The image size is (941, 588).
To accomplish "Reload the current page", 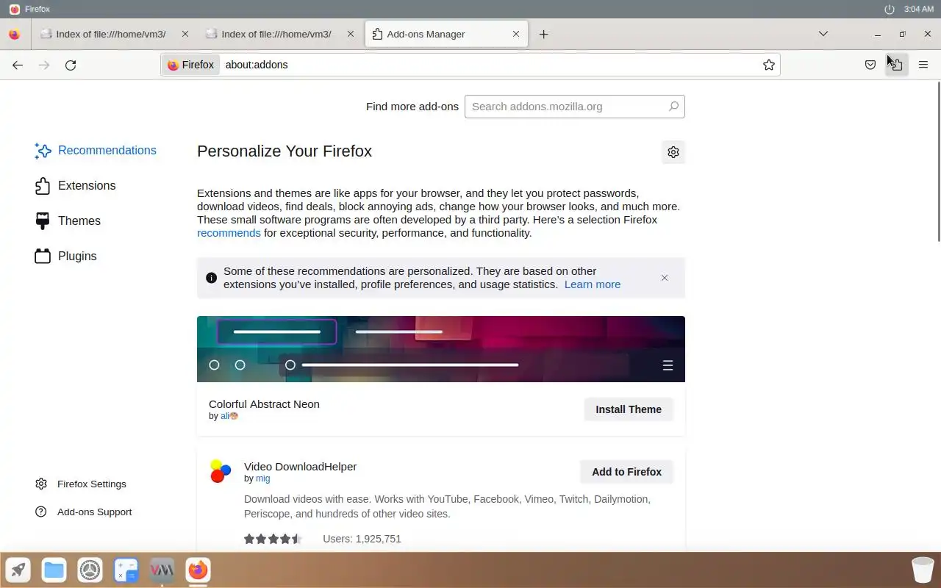I will 71,65.
